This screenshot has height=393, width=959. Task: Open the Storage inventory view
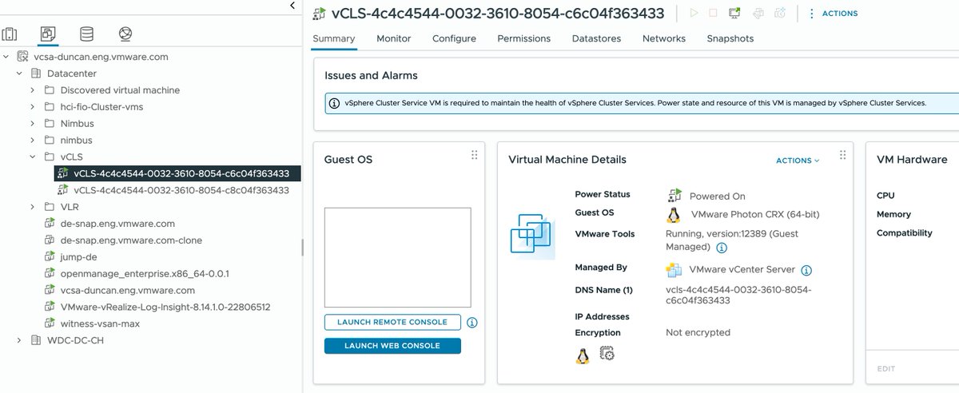86,34
